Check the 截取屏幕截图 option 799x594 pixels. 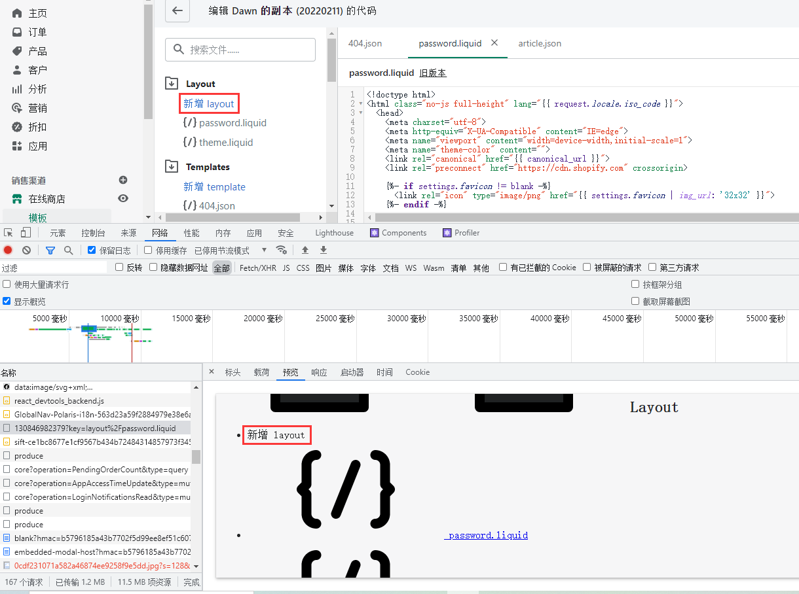point(635,301)
